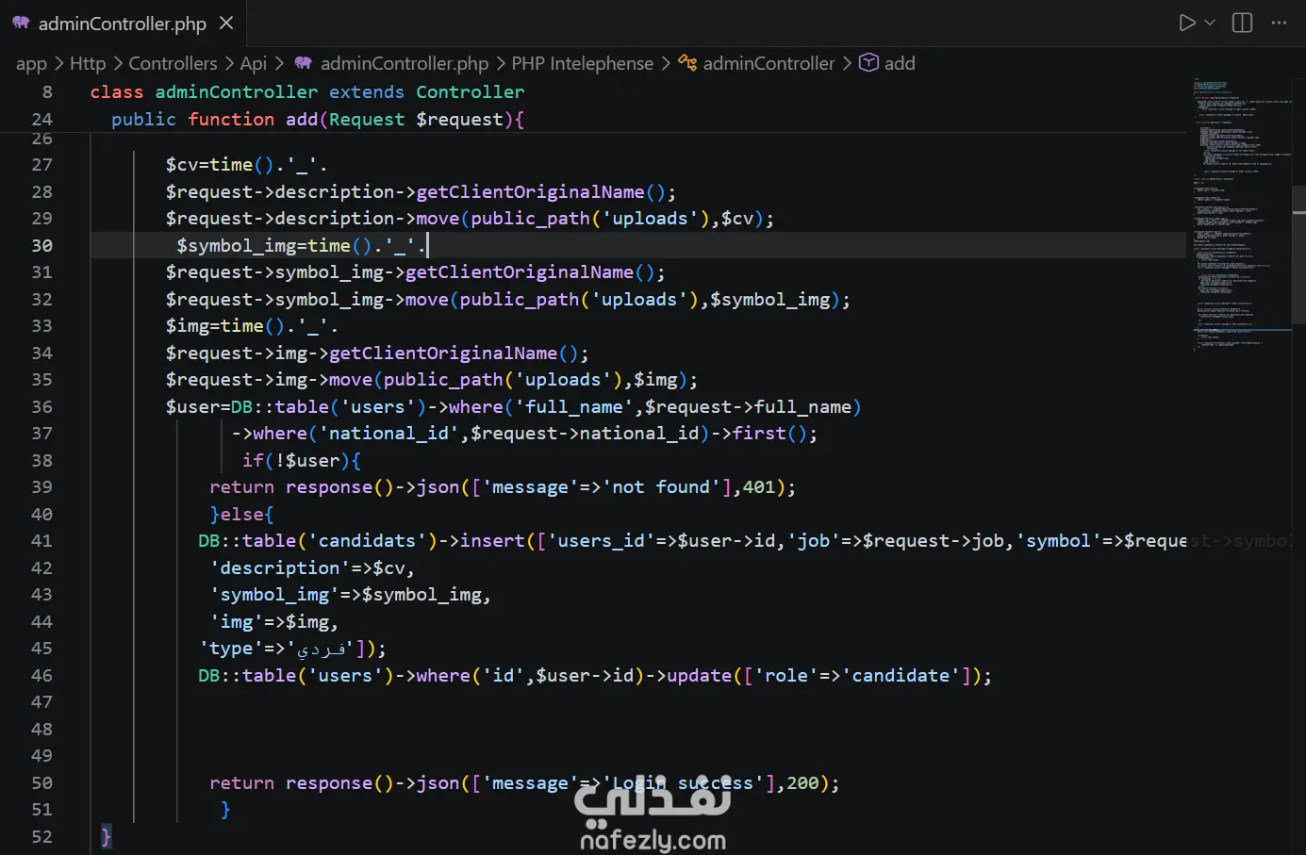This screenshot has height=855, width=1306.
Task: Select the adminController.php editor tab
Action: 123,23
